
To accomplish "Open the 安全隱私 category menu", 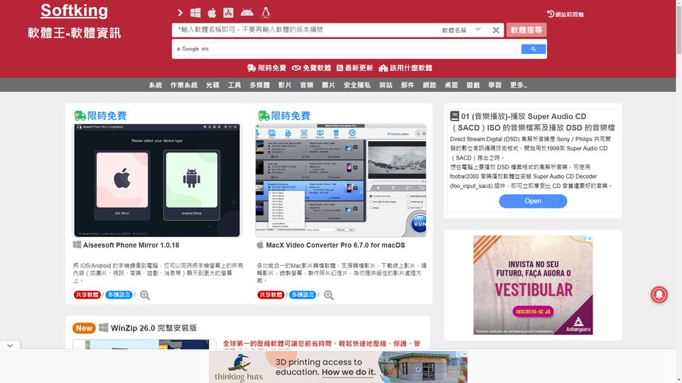I will [357, 85].
